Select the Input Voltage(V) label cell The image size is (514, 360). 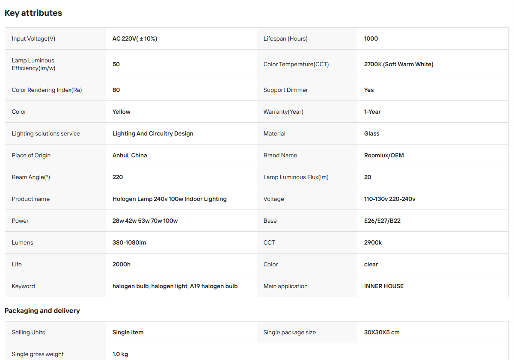click(55, 38)
